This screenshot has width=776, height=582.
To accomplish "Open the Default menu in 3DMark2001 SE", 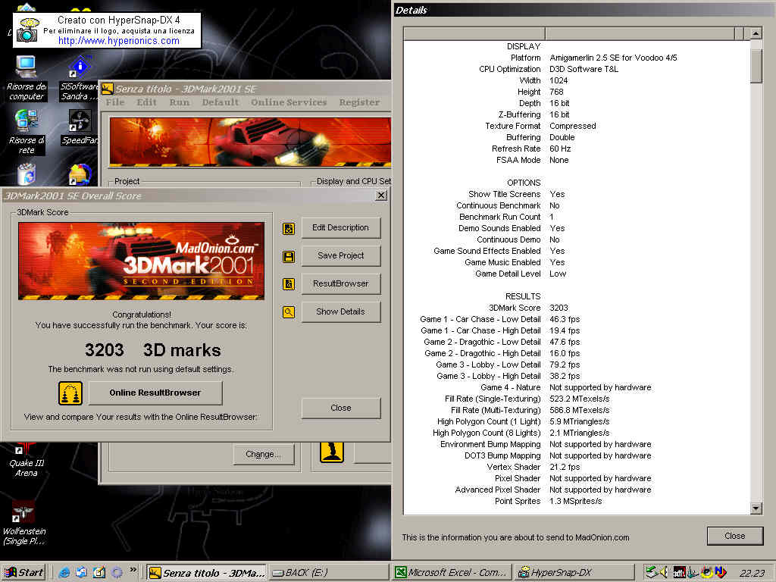I will (x=221, y=102).
